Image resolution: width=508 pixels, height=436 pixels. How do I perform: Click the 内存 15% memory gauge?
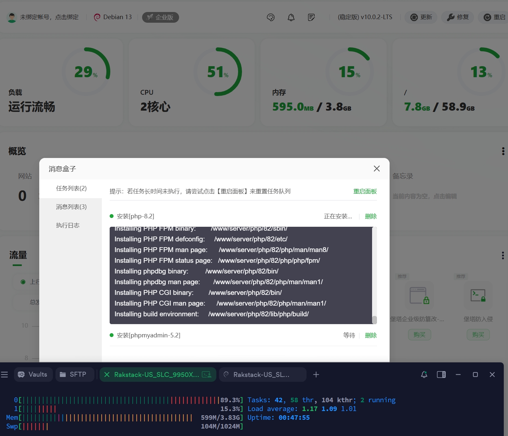coord(349,72)
